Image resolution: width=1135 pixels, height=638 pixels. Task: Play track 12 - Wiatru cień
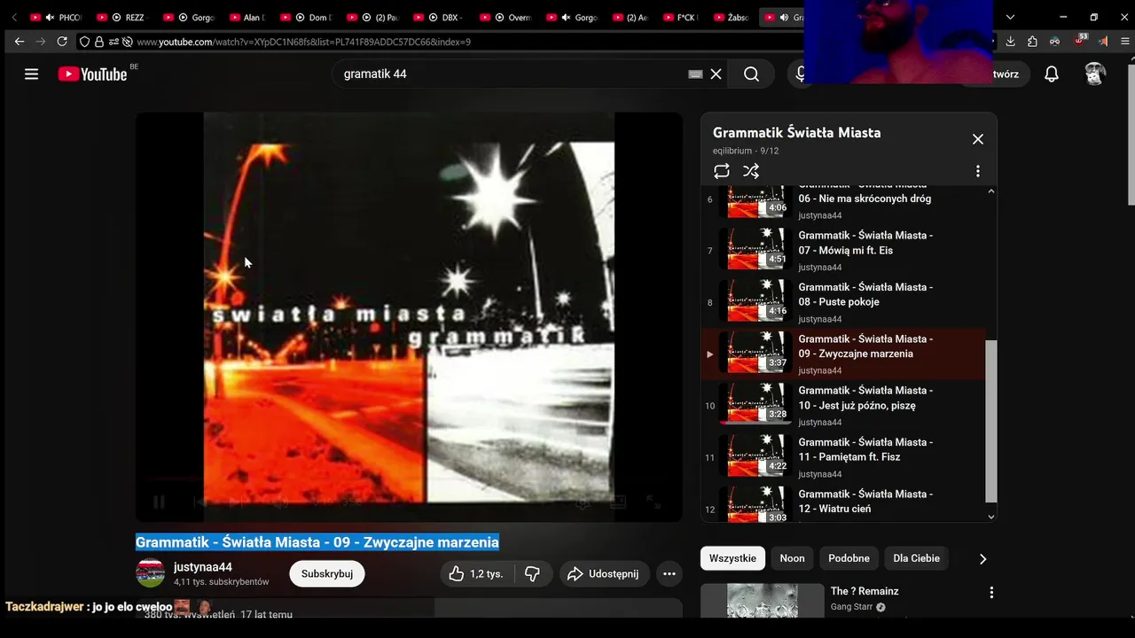843,502
